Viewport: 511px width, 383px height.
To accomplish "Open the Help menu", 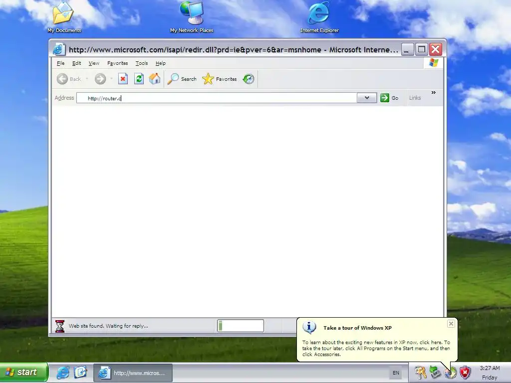I will click(161, 63).
